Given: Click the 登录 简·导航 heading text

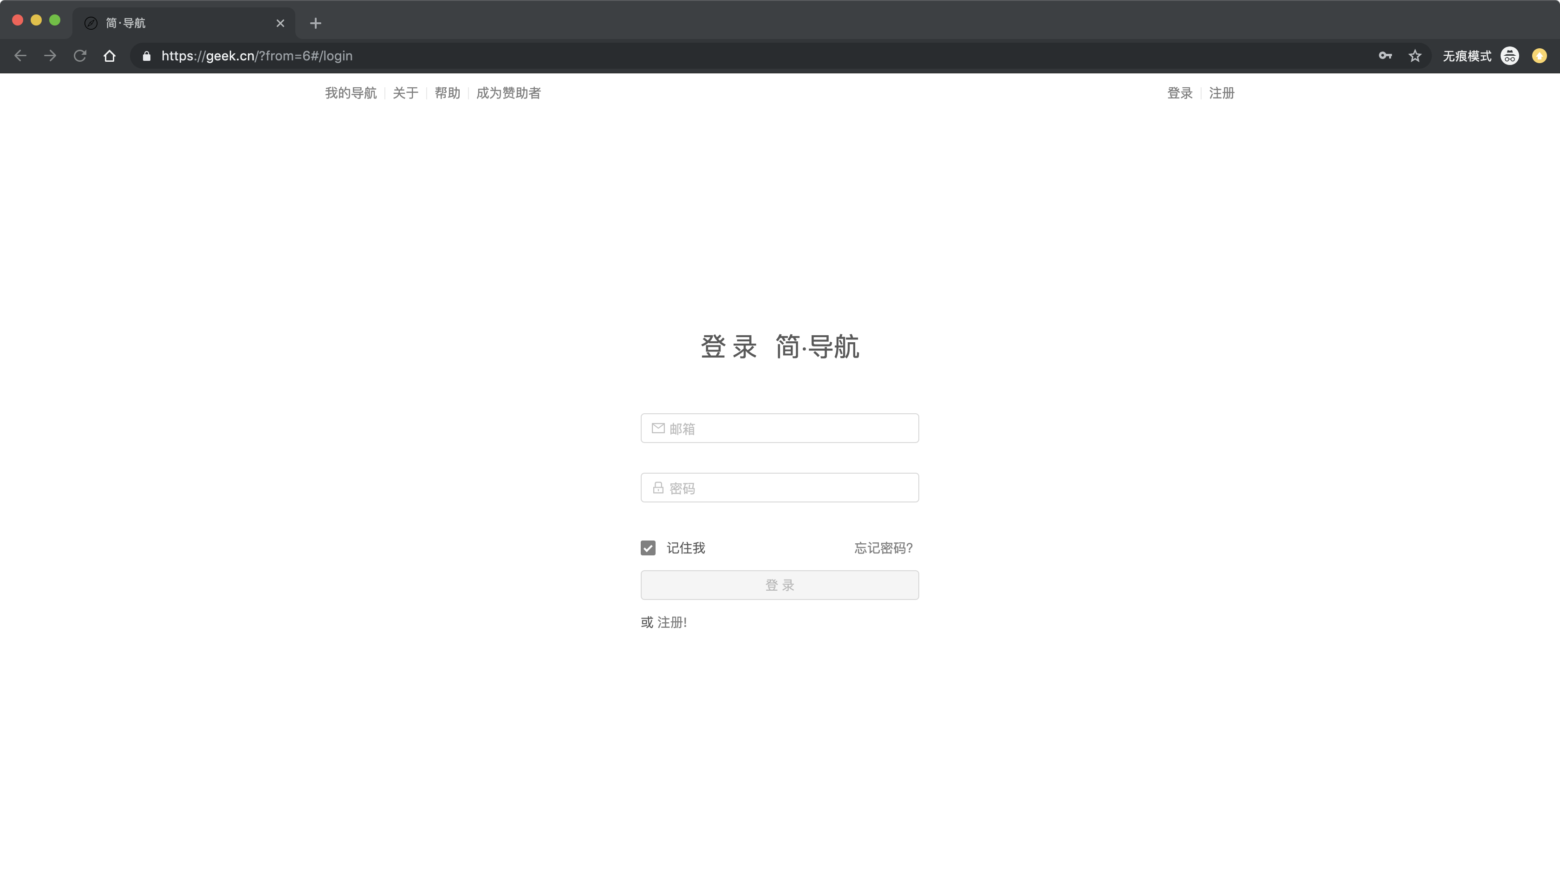Looking at the screenshot, I should pos(780,347).
